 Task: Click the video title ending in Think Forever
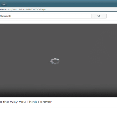(x=26, y=102)
